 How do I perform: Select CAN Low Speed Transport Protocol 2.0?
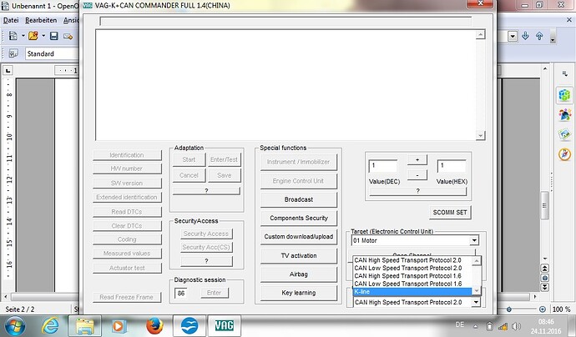point(412,268)
